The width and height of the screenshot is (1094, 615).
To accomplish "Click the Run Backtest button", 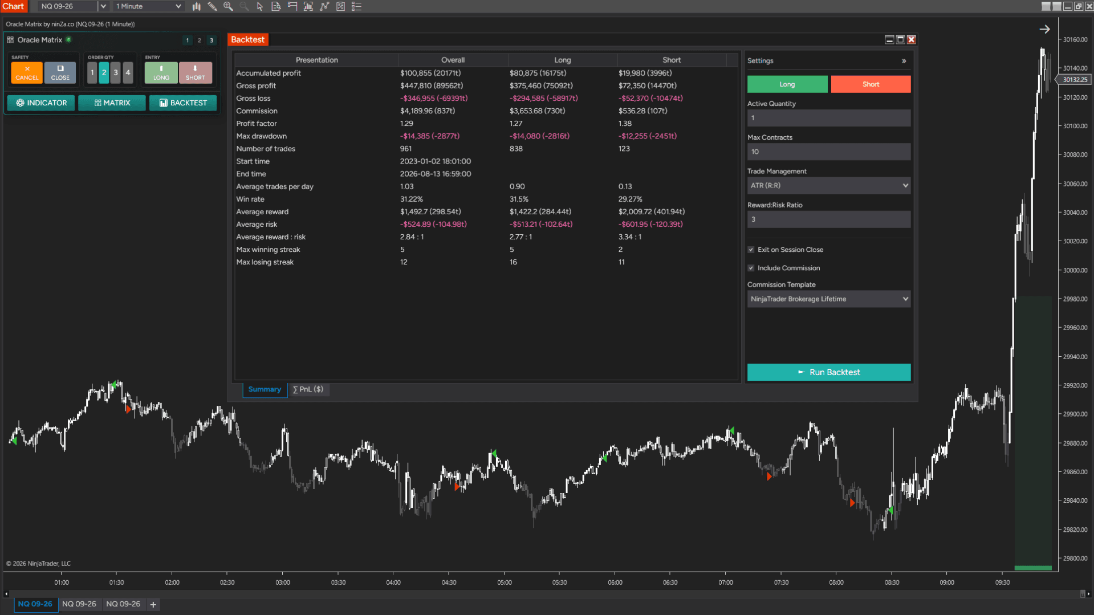I will click(828, 372).
